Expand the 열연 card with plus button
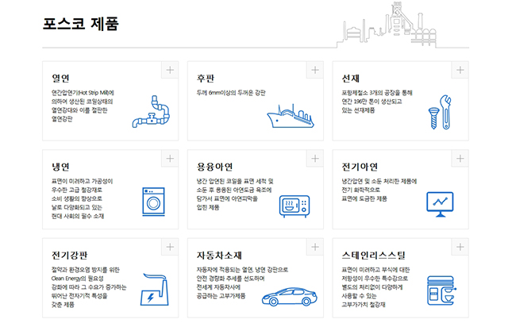Viewport: 508px width, 323px height. click(170, 70)
